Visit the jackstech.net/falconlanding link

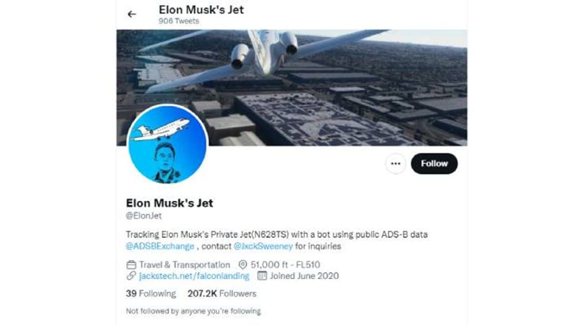pyautogui.click(x=194, y=276)
